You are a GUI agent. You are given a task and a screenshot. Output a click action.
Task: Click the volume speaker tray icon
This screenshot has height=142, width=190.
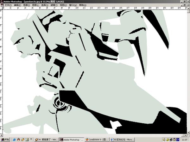click(x=164, y=139)
